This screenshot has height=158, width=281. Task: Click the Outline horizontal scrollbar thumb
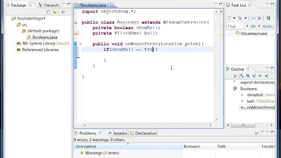point(243,125)
